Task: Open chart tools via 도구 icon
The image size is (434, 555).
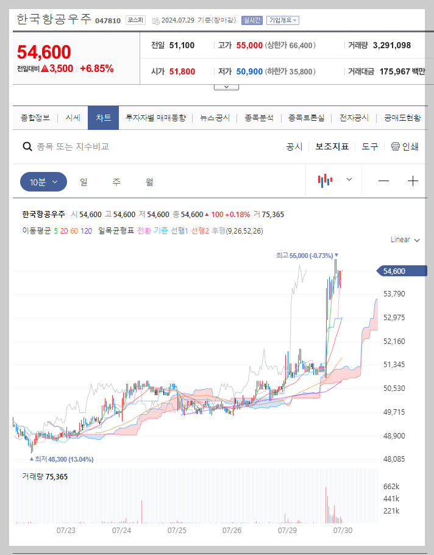Action: 369,146
